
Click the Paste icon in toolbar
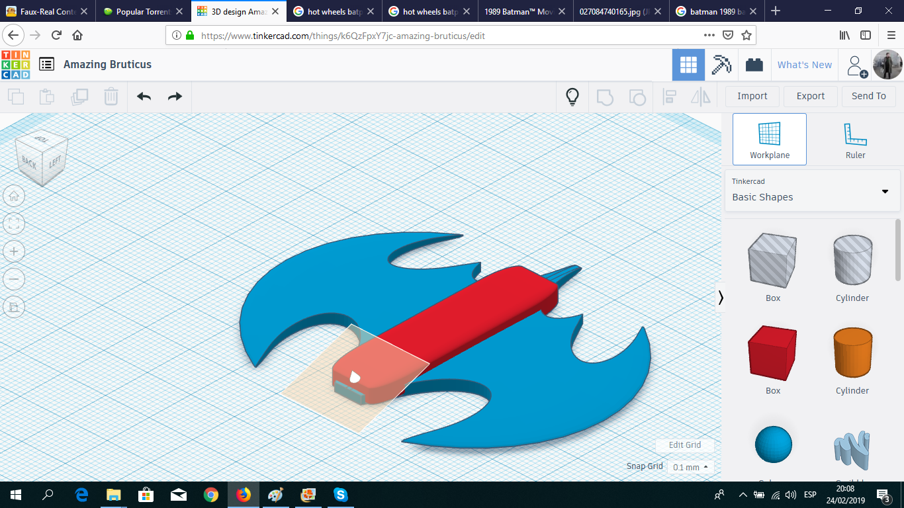click(46, 97)
